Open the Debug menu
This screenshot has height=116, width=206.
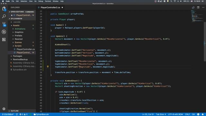(41, 1)
